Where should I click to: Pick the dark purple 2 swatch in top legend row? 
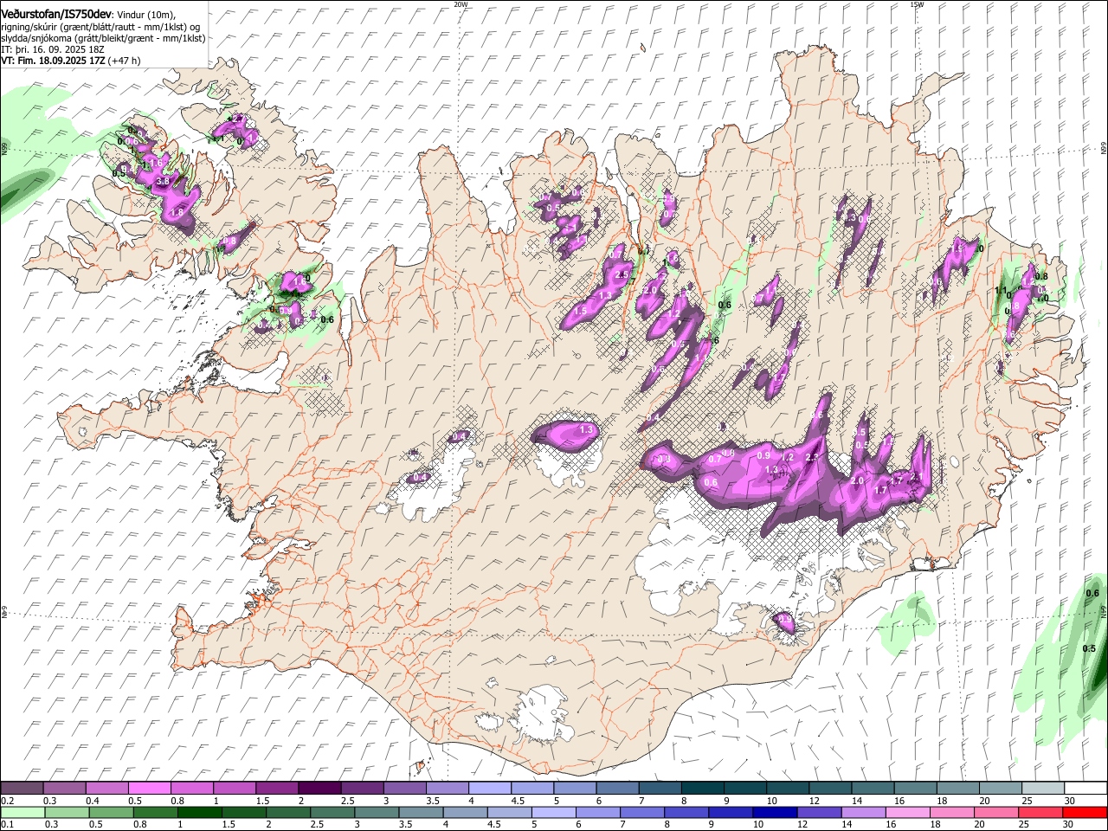pyautogui.click(x=319, y=788)
